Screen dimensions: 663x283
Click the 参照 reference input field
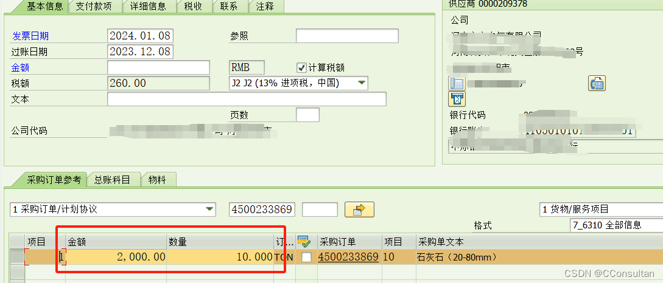pyautogui.click(x=346, y=36)
